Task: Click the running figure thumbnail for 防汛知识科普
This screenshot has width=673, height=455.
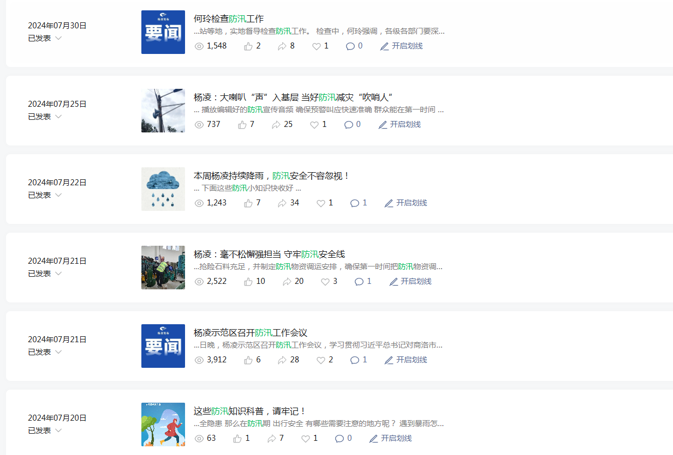Action: pyautogui.click(x=163, y=424)
